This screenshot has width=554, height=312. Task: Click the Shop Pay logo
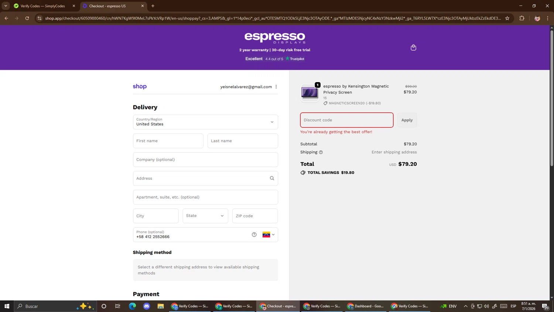(x=140, y=87)
